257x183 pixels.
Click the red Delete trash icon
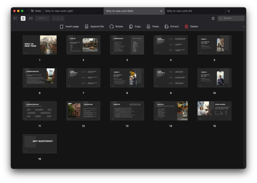186,26
